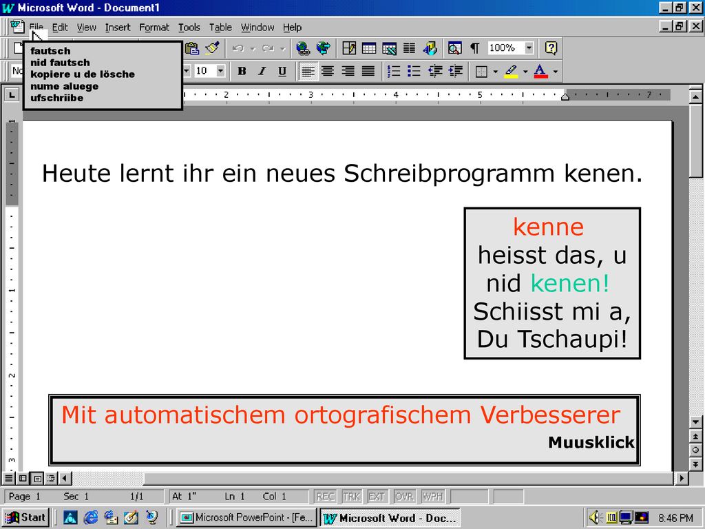The height and width of the screenshot is (529, 705).
Task: Apply the red font color
Action: [540, 71]
